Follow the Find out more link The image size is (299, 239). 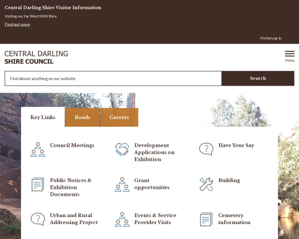(17, 24)
